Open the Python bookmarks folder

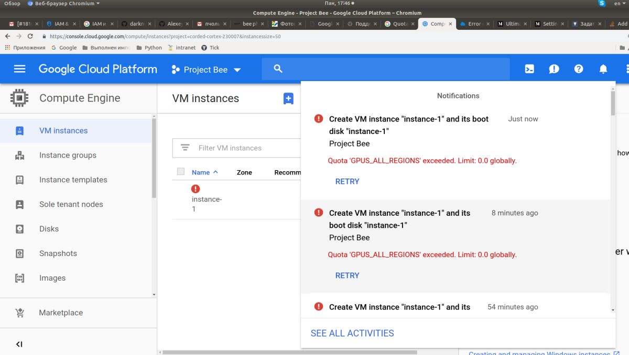[149, 48]
